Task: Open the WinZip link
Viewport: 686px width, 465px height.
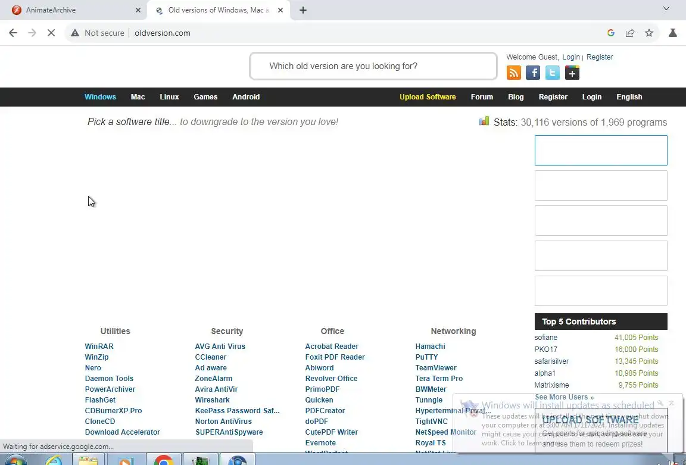Action: (96, 357)
